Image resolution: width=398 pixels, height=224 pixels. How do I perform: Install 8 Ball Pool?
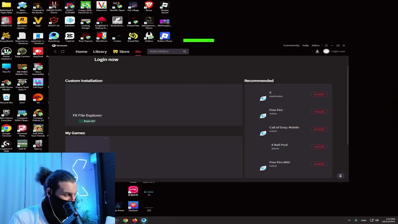click(319, 147)
